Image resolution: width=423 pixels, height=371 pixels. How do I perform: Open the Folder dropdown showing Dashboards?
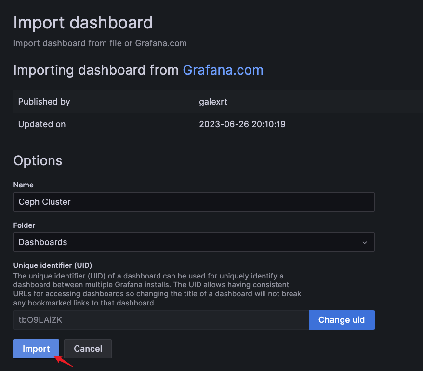194,242
